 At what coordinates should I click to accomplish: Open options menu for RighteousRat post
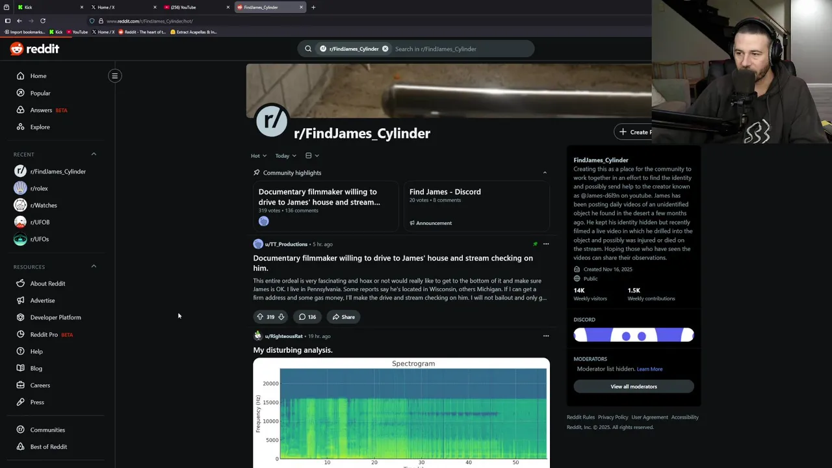[x=546, y=336]
